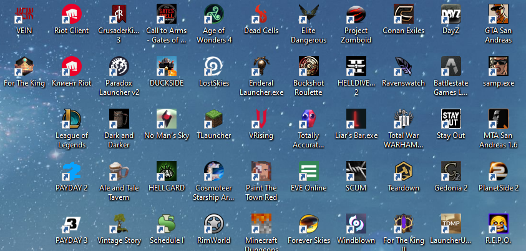Click the Liar's Bar.exe shortcut
Screen dimensions: 526x251
pyautogui.click(x=356, y=119)
